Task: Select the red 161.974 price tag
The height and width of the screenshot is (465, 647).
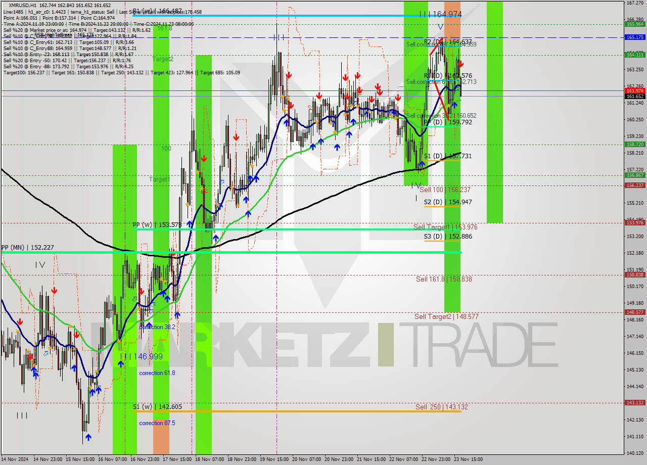Action: (x=635, y=90)
